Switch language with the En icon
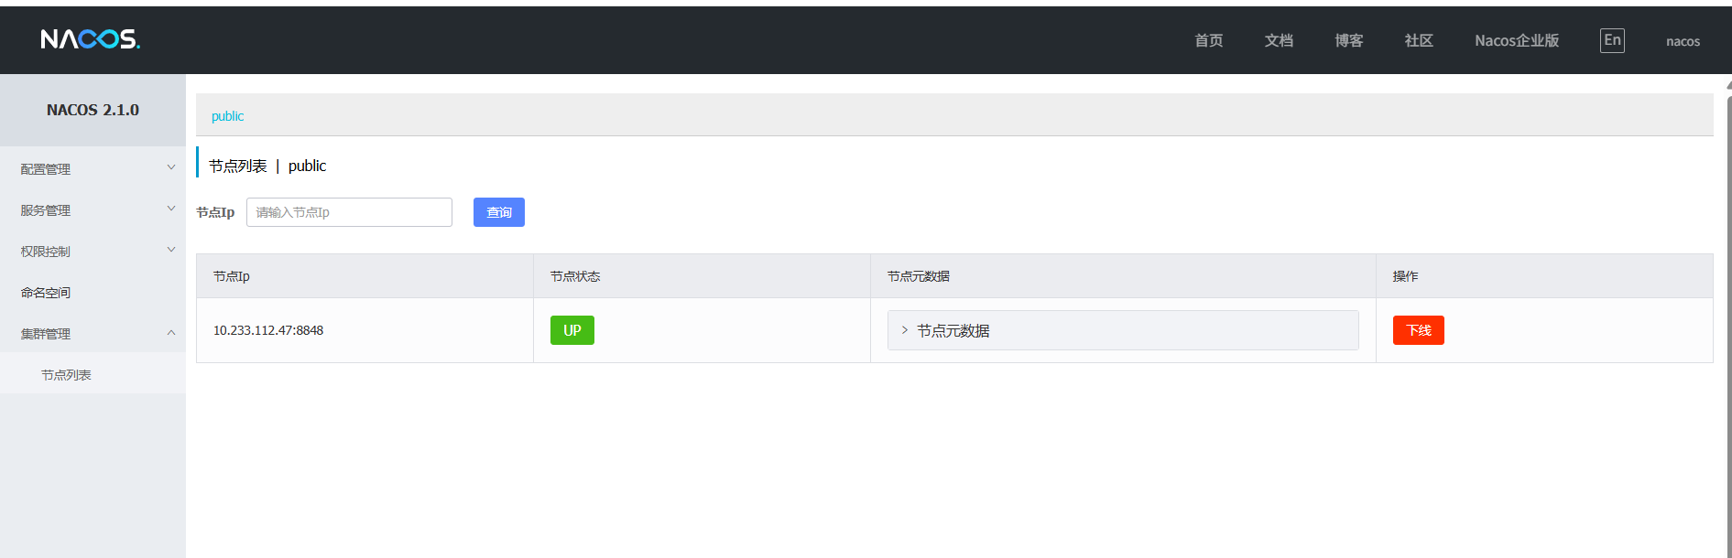 click(1611, 40)
